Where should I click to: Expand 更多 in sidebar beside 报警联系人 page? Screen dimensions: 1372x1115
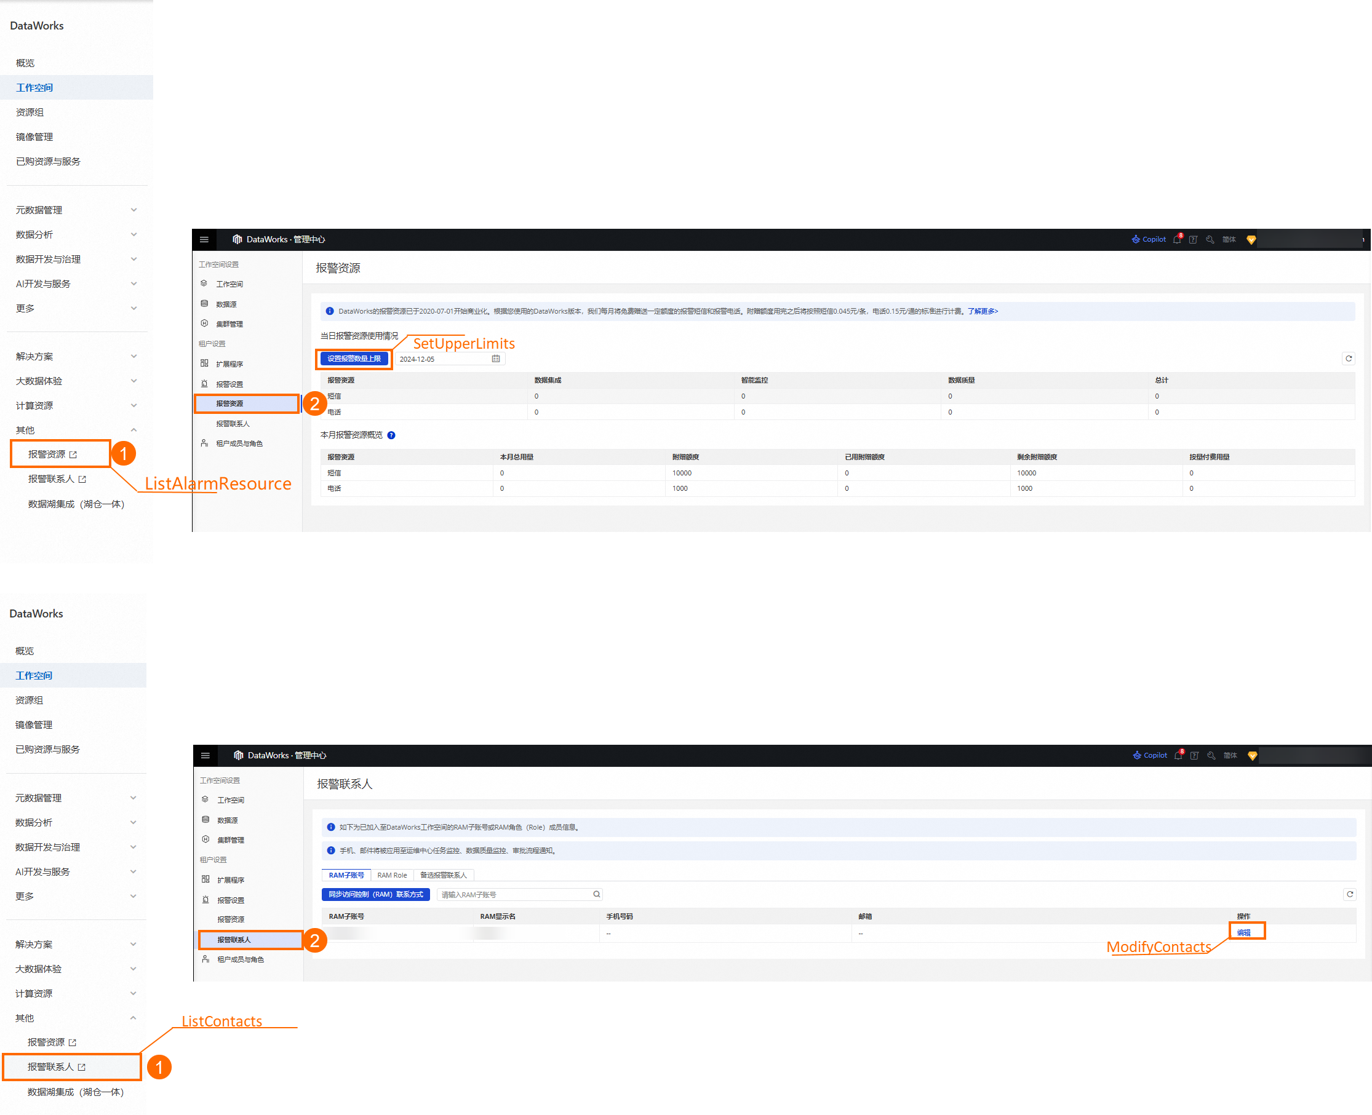point(133,897)
